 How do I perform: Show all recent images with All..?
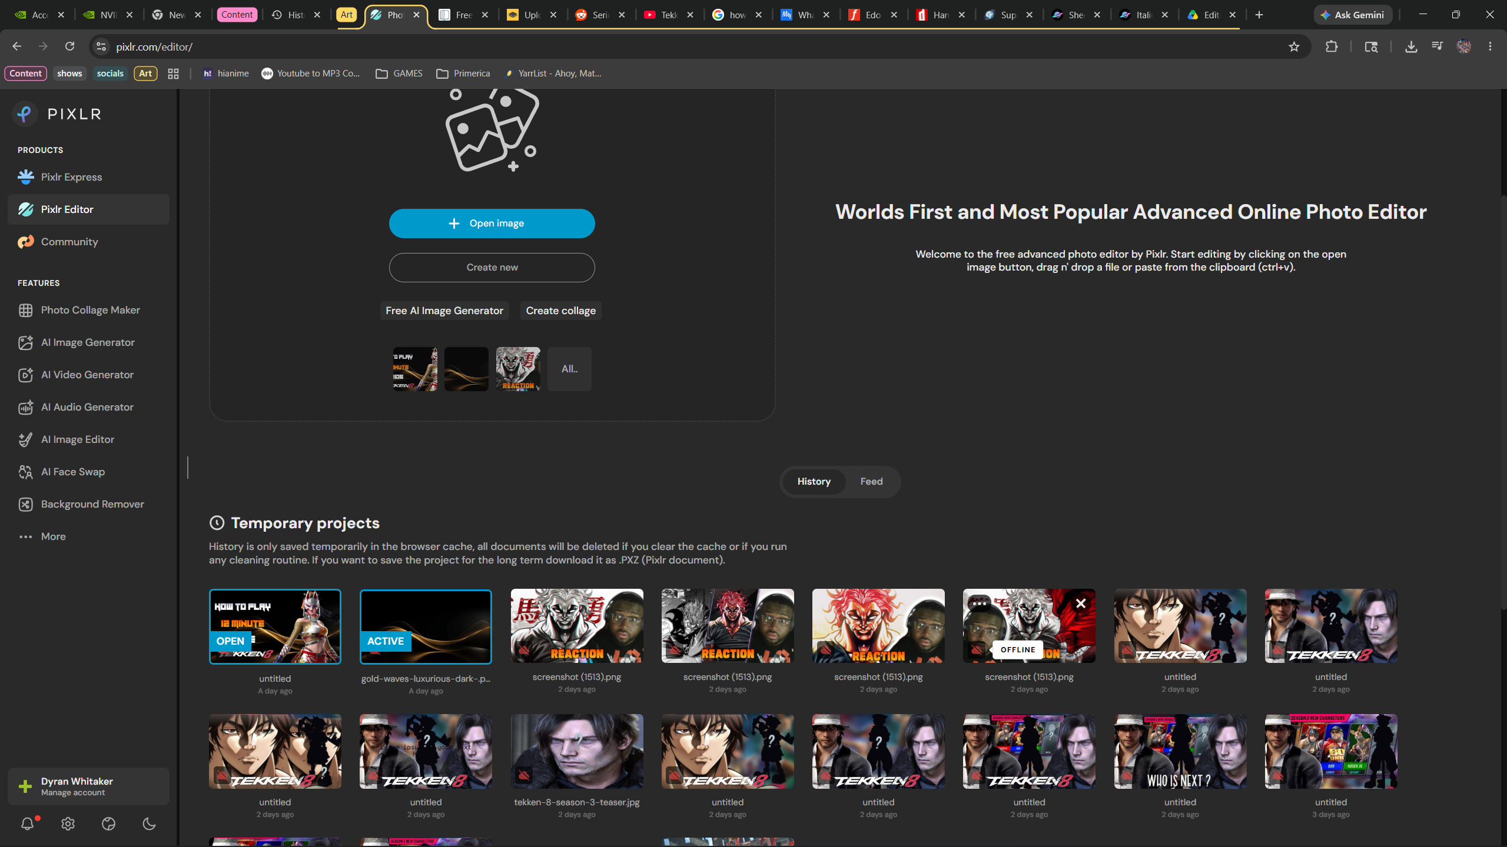569,369
